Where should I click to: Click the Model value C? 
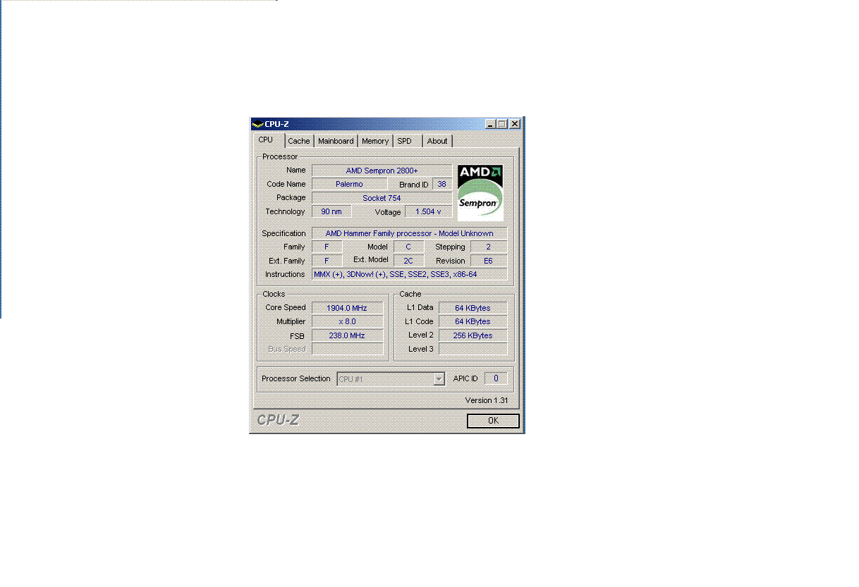pos(408,247)
